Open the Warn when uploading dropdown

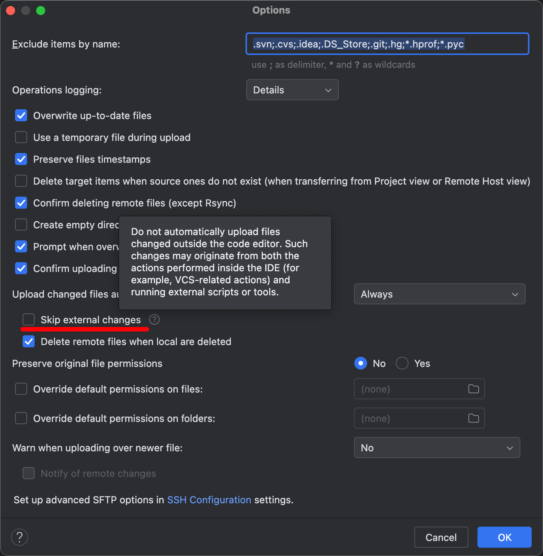pyautogui.click(x=437, y=448)
